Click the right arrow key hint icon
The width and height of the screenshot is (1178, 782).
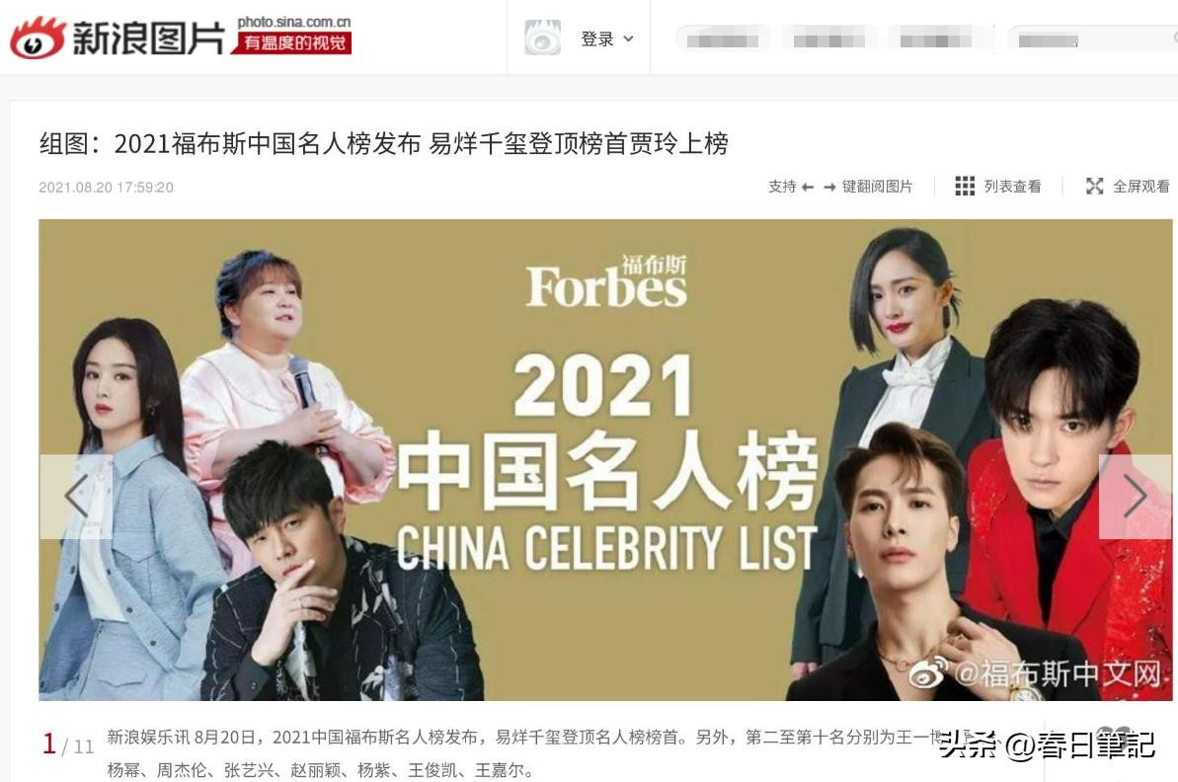pos(829,187)
